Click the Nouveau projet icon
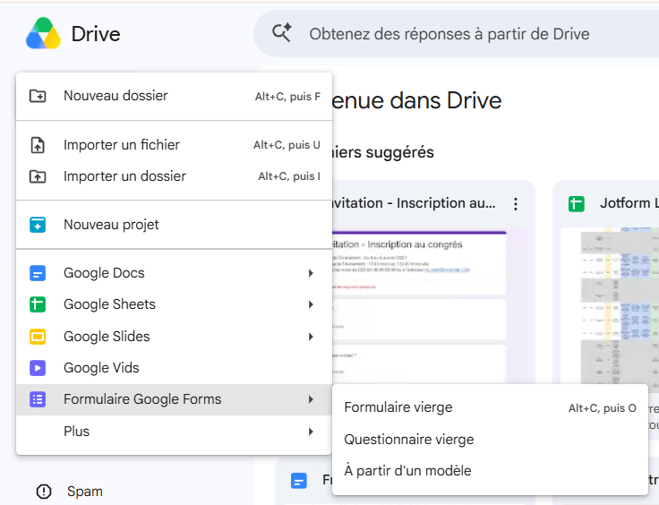659x505 pixels. (x=38, y=225)
